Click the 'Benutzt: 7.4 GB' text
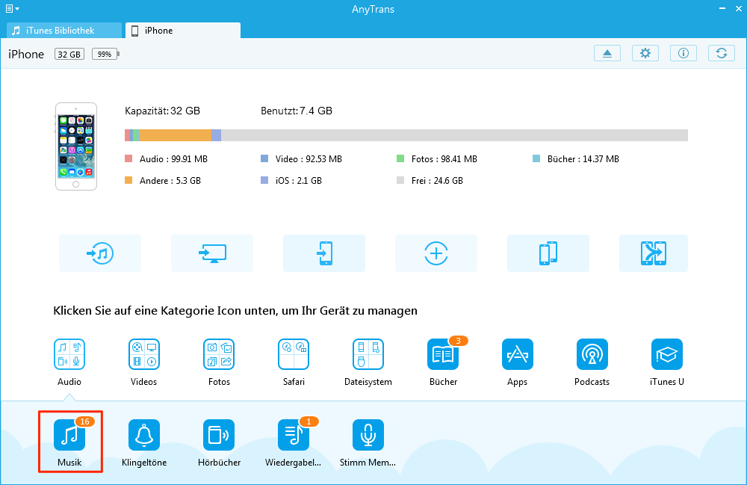Image resolution: width=747 pixels, height=485 pixels. click(x=297, y=111)
